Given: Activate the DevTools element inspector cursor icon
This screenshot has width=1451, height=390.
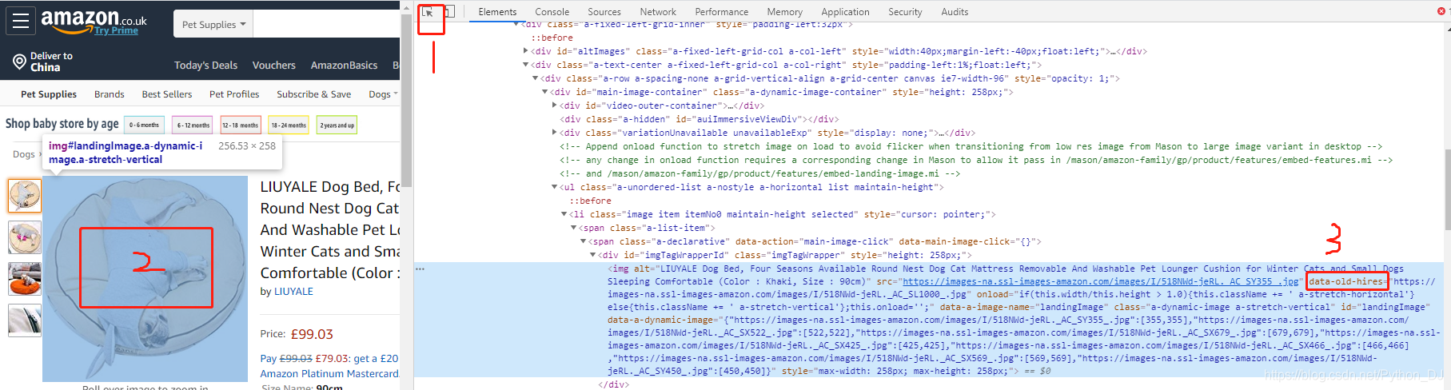Looking at the screenshot, I should tap(429, 12).
